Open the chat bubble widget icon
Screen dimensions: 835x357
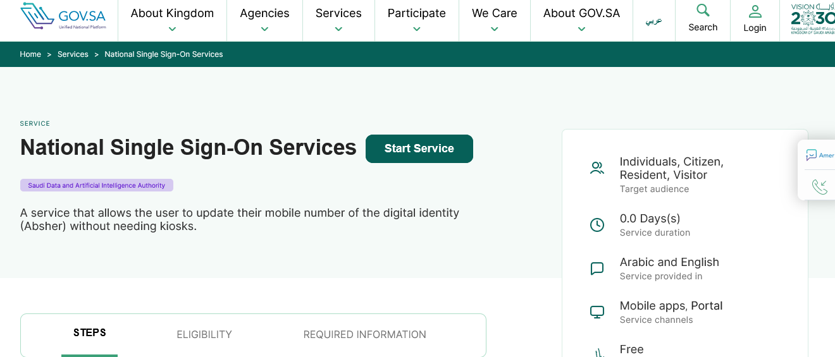click(812, 155)
